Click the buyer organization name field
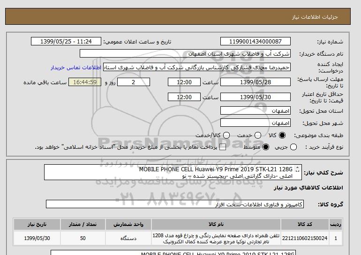The height and width of the screenshot is (255, 361). [185, 53]
